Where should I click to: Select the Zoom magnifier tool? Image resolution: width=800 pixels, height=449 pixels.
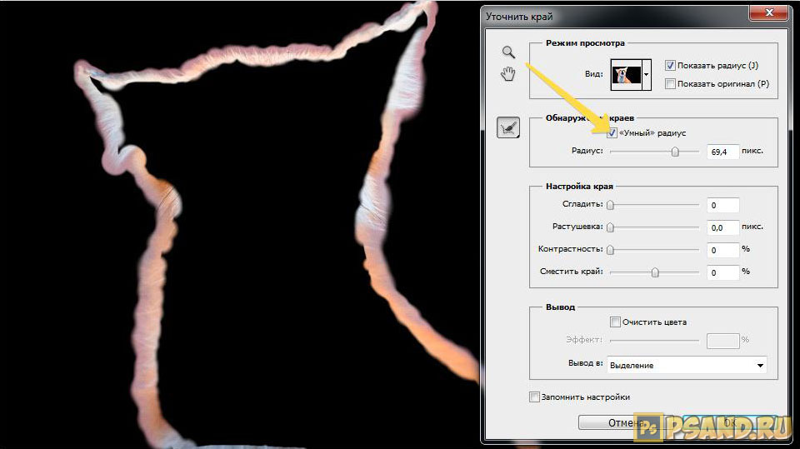coord(508,52)
